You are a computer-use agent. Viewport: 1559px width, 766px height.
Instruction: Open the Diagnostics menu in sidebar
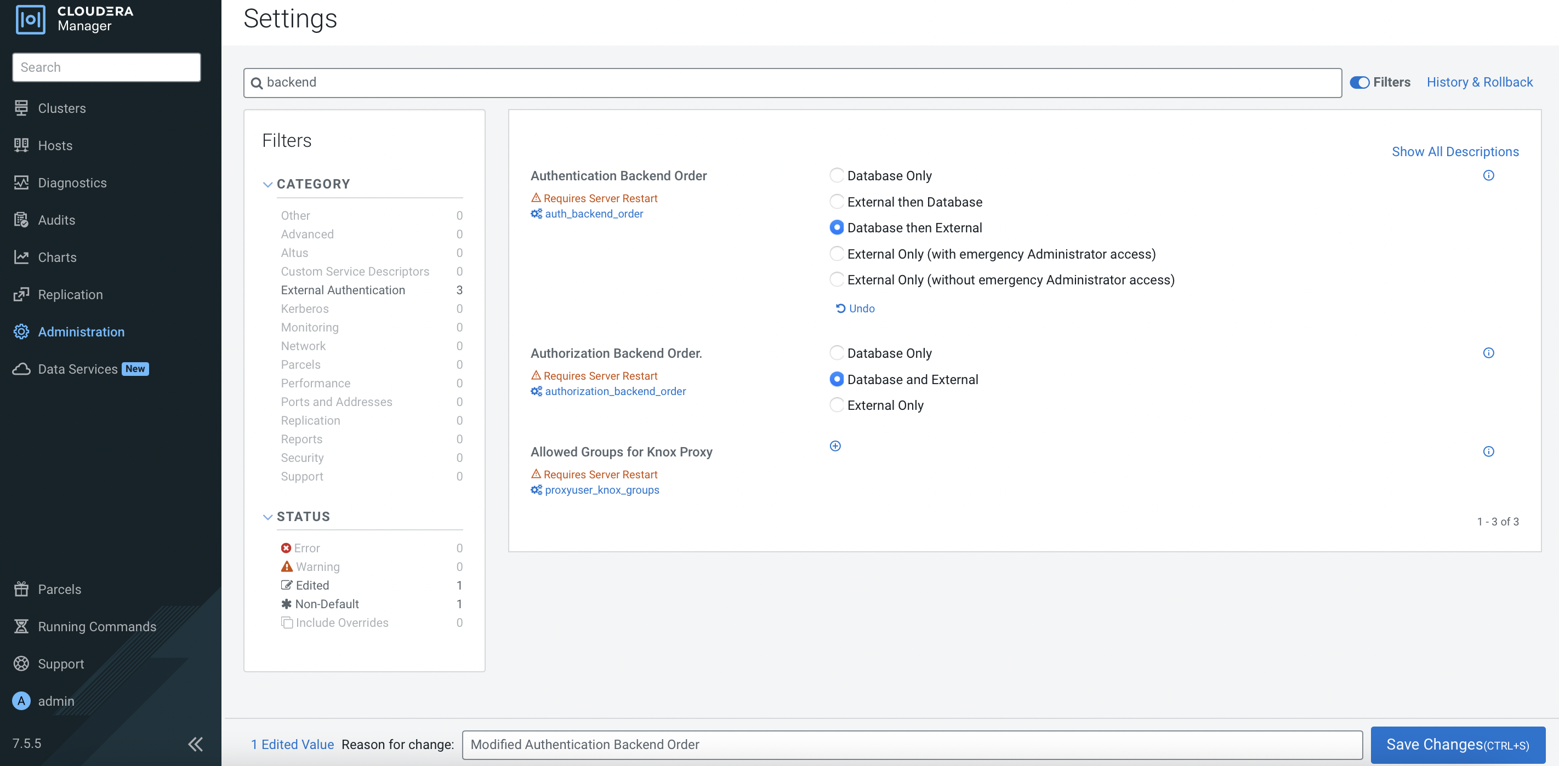point(72,182)
